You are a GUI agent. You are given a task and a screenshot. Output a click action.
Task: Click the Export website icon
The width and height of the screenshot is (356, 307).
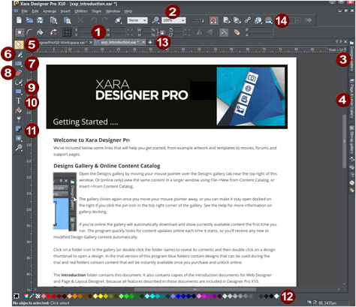[269, 20]
